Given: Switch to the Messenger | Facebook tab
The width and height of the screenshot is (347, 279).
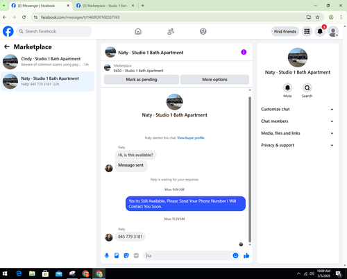Looking at the screenshot, I should click(x=39, y=6).
